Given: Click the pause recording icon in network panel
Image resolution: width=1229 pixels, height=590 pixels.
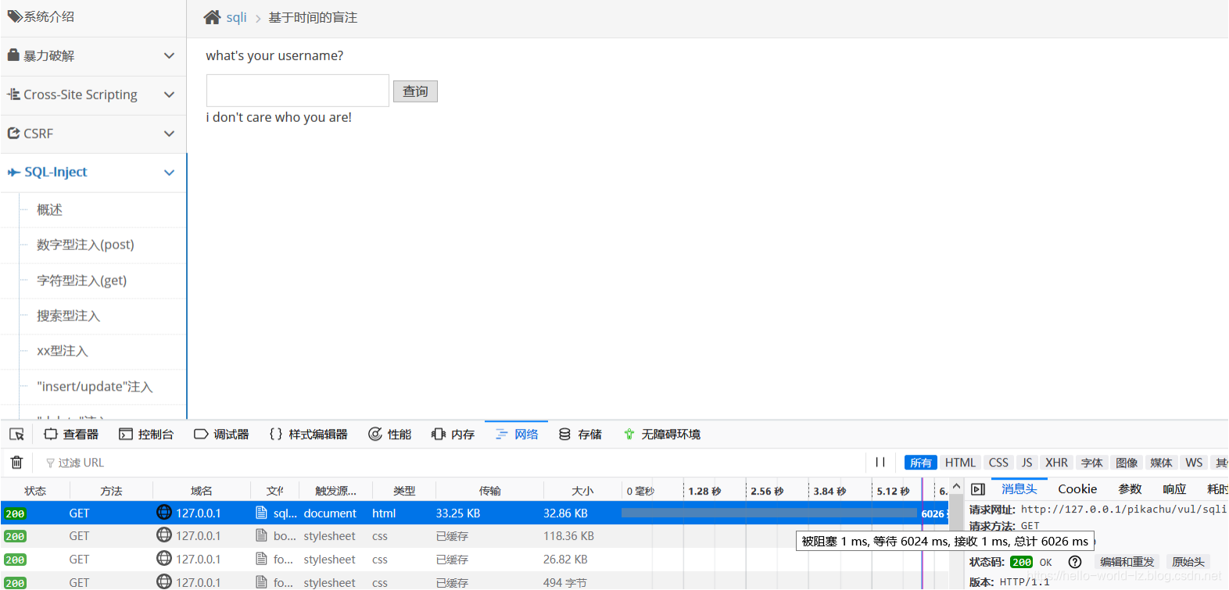Looking at the screenshot, I should (880, 463).
